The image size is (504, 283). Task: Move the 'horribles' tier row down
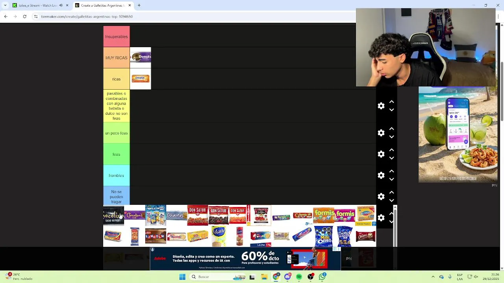[391, 179]
